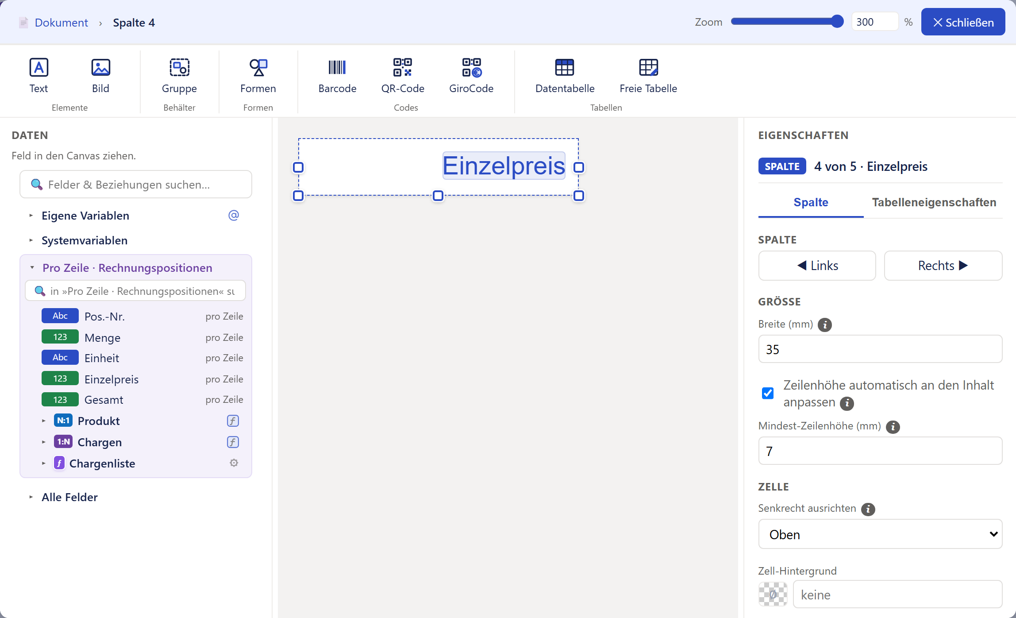Move column with the Rechts button
The width and height of the screenshot is (1016, 618).
tap(943, 266)
